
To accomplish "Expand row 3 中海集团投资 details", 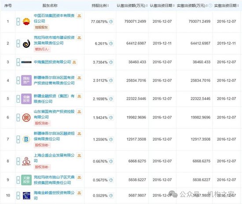I will pyautogui.click(x=18, y=62).
